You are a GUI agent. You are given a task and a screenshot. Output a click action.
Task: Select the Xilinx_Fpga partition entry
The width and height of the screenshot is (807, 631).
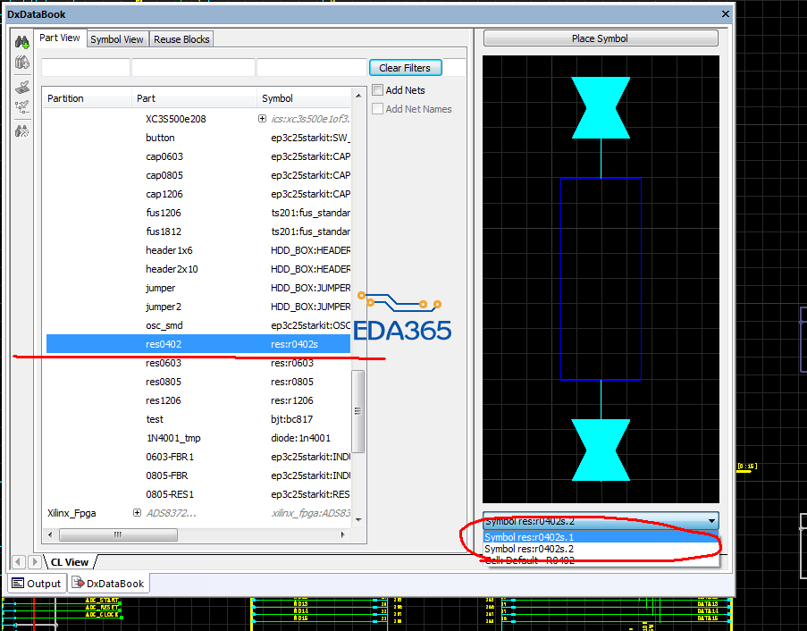click(x=71, y=513)
